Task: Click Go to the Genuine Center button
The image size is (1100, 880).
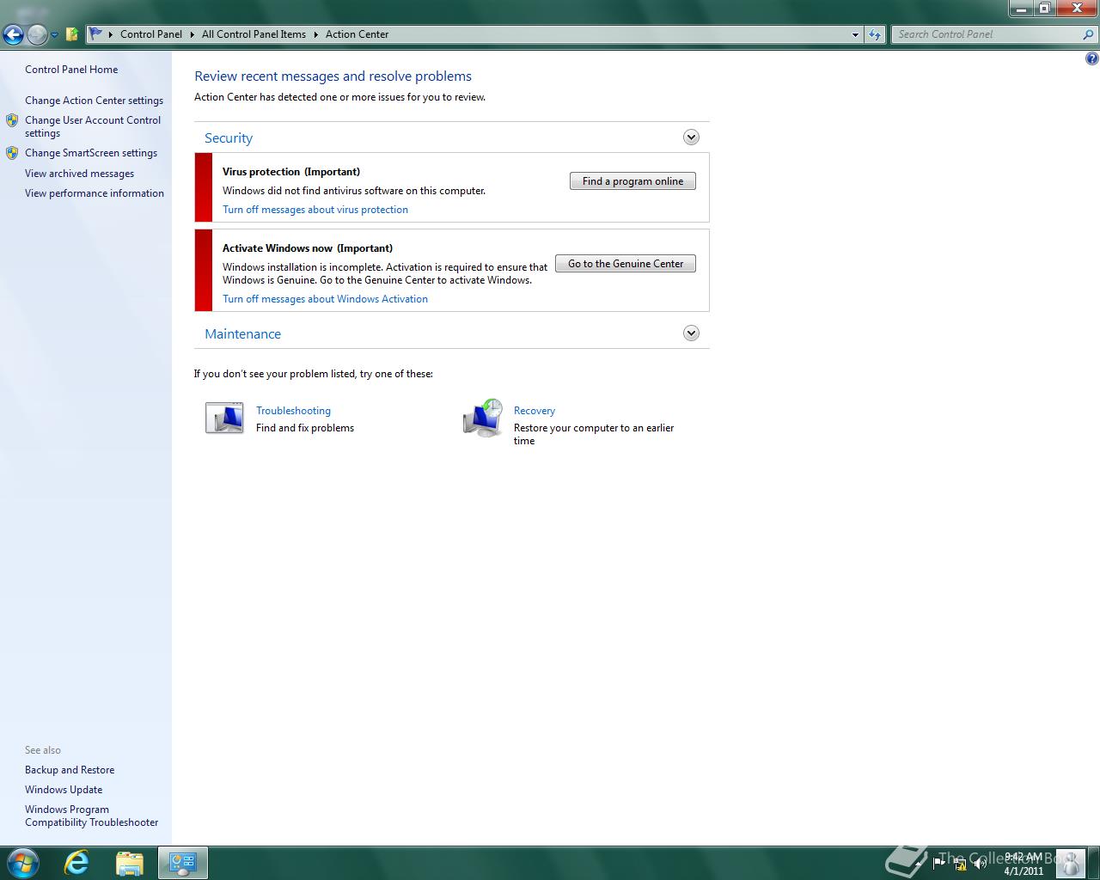Action: 626,264
